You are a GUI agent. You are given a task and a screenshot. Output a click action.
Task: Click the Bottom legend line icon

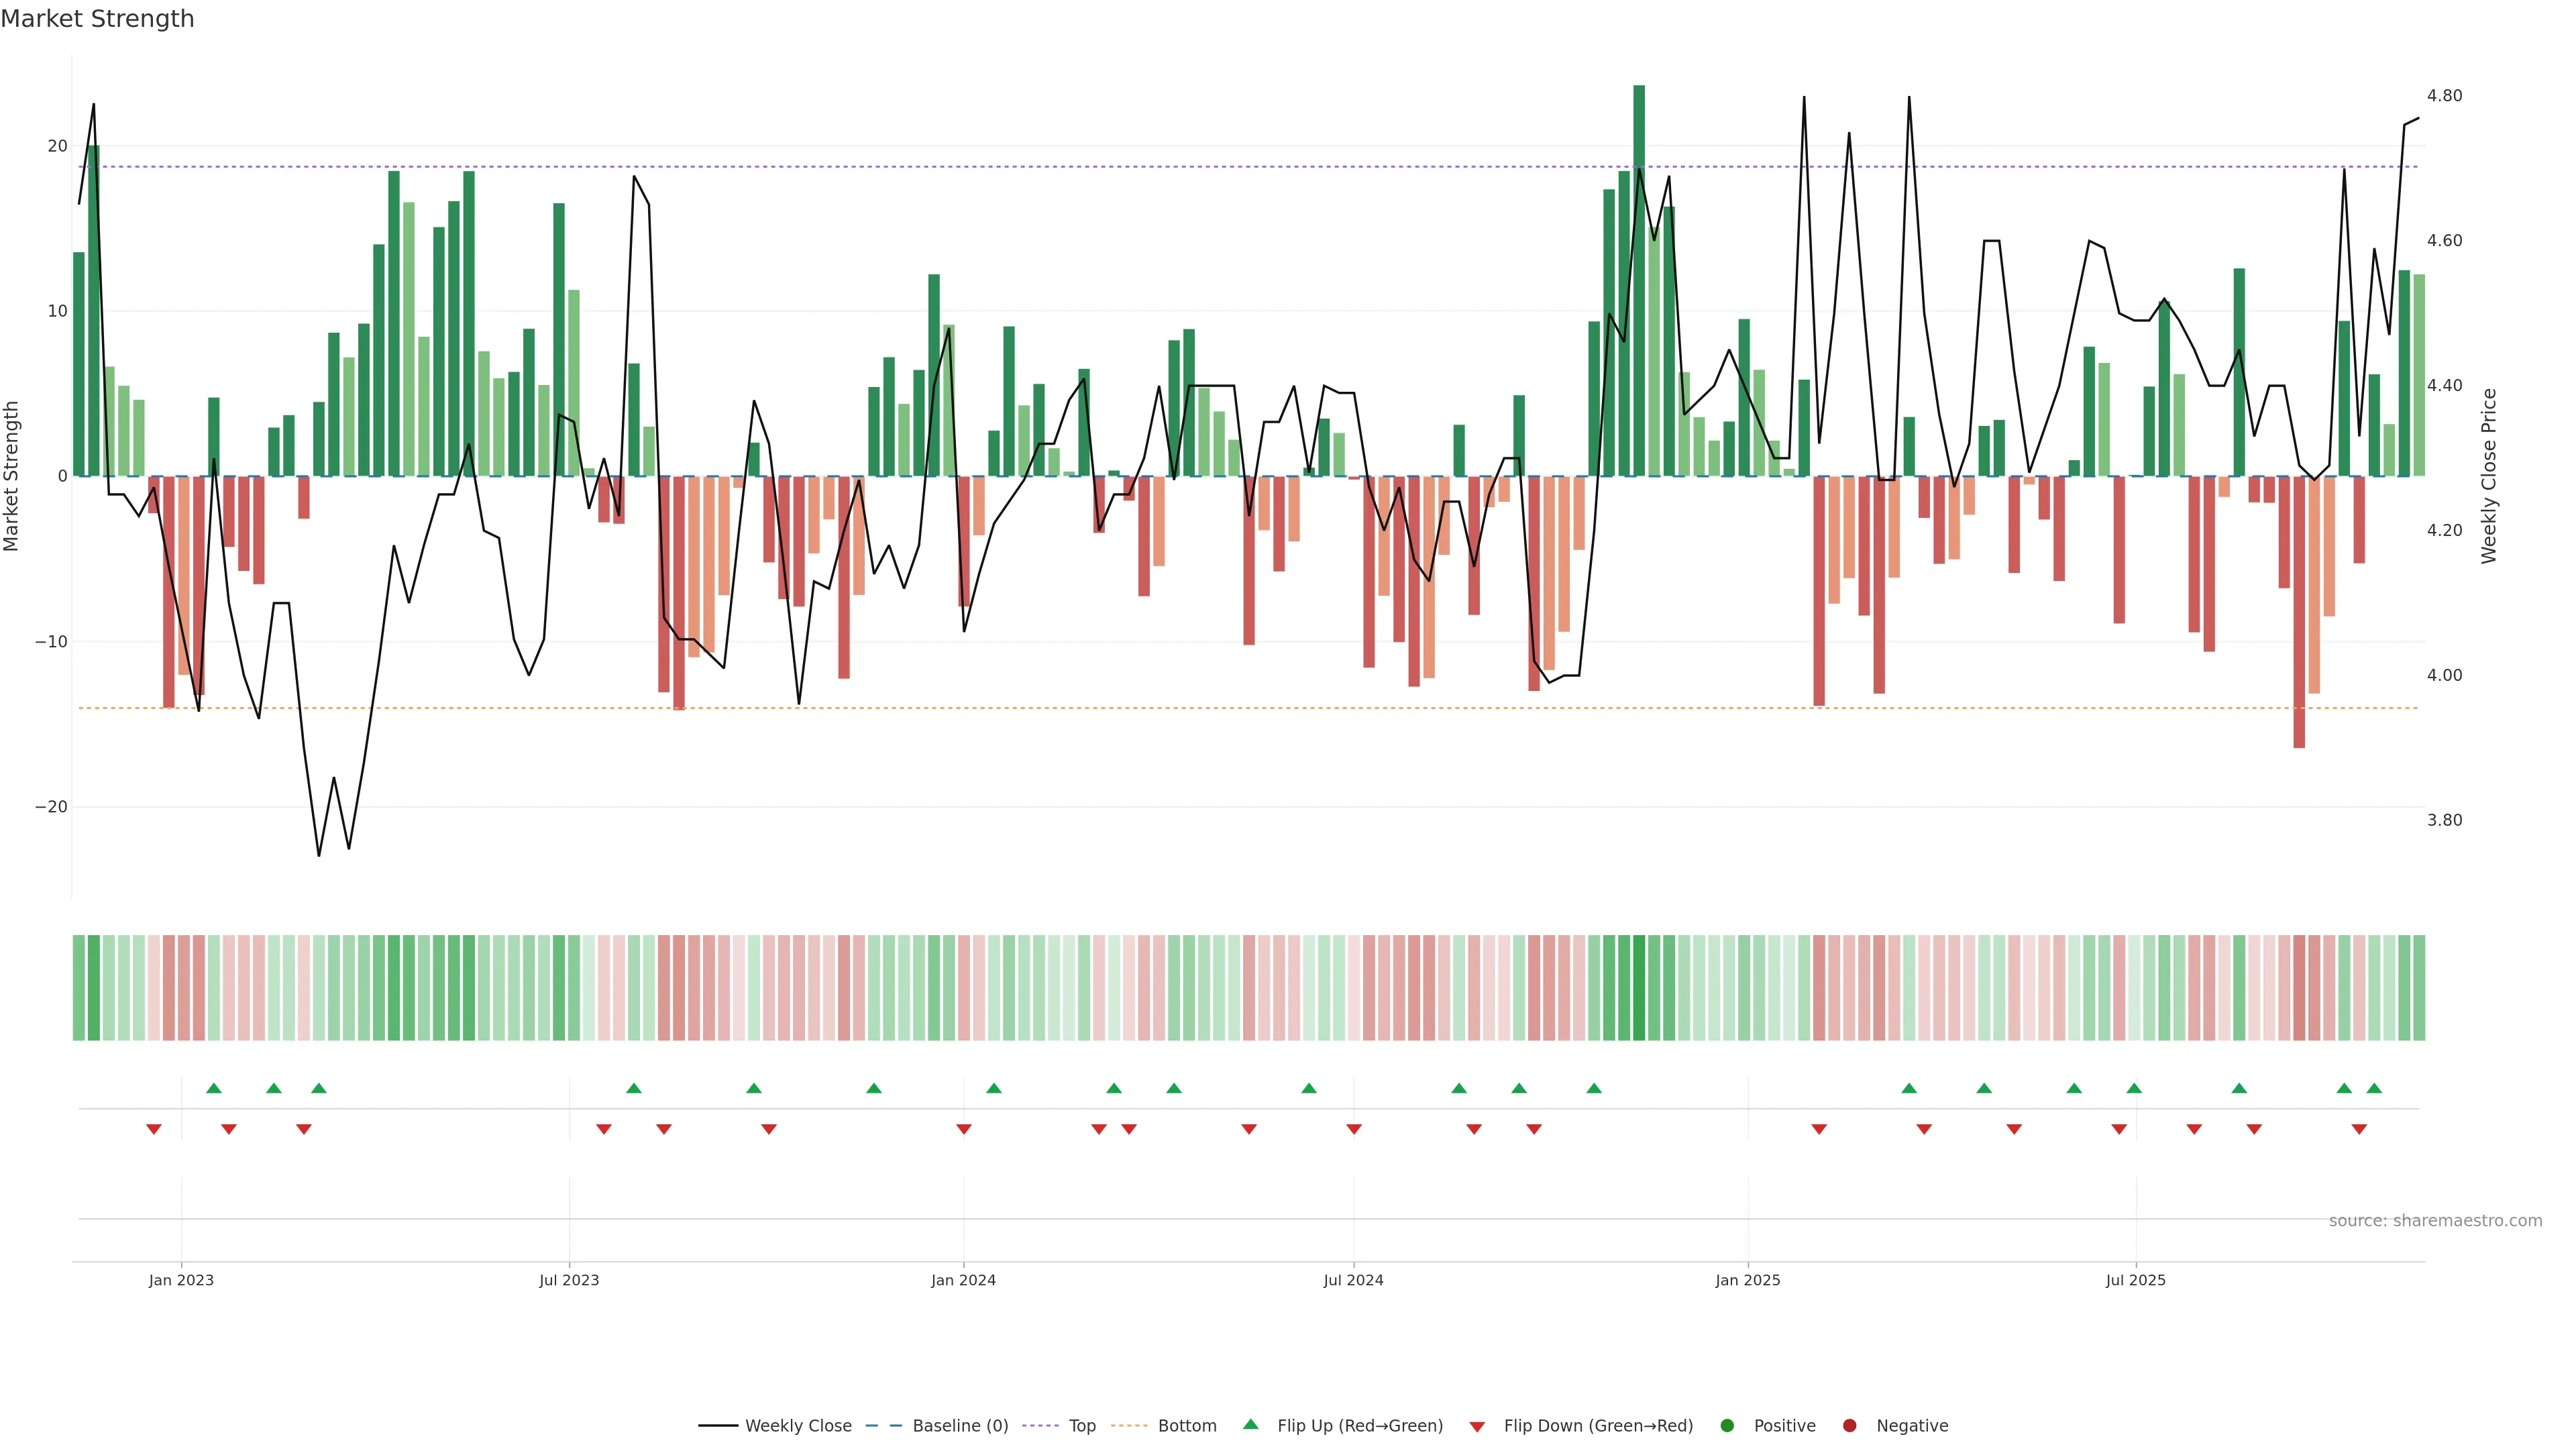[x=1129, y=1426]
